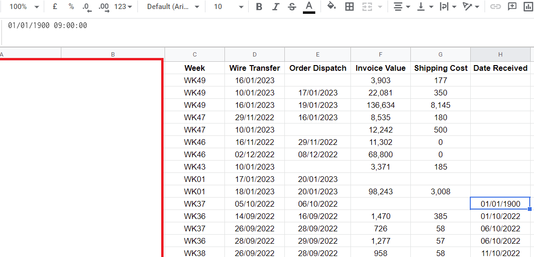Select column G header

[441, 55]
